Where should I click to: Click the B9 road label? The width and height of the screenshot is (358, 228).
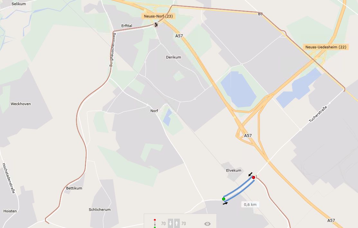tap(260, 14)
